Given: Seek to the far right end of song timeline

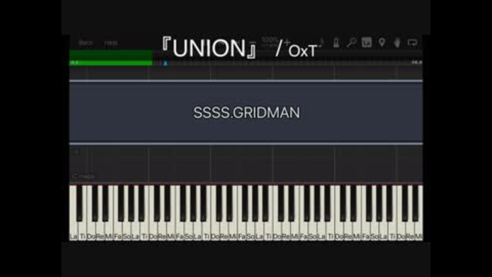Looking at the screenshot, I should (417, 63).
